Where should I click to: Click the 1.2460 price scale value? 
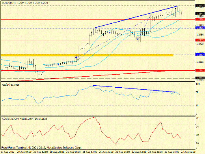tap(200, 35)
